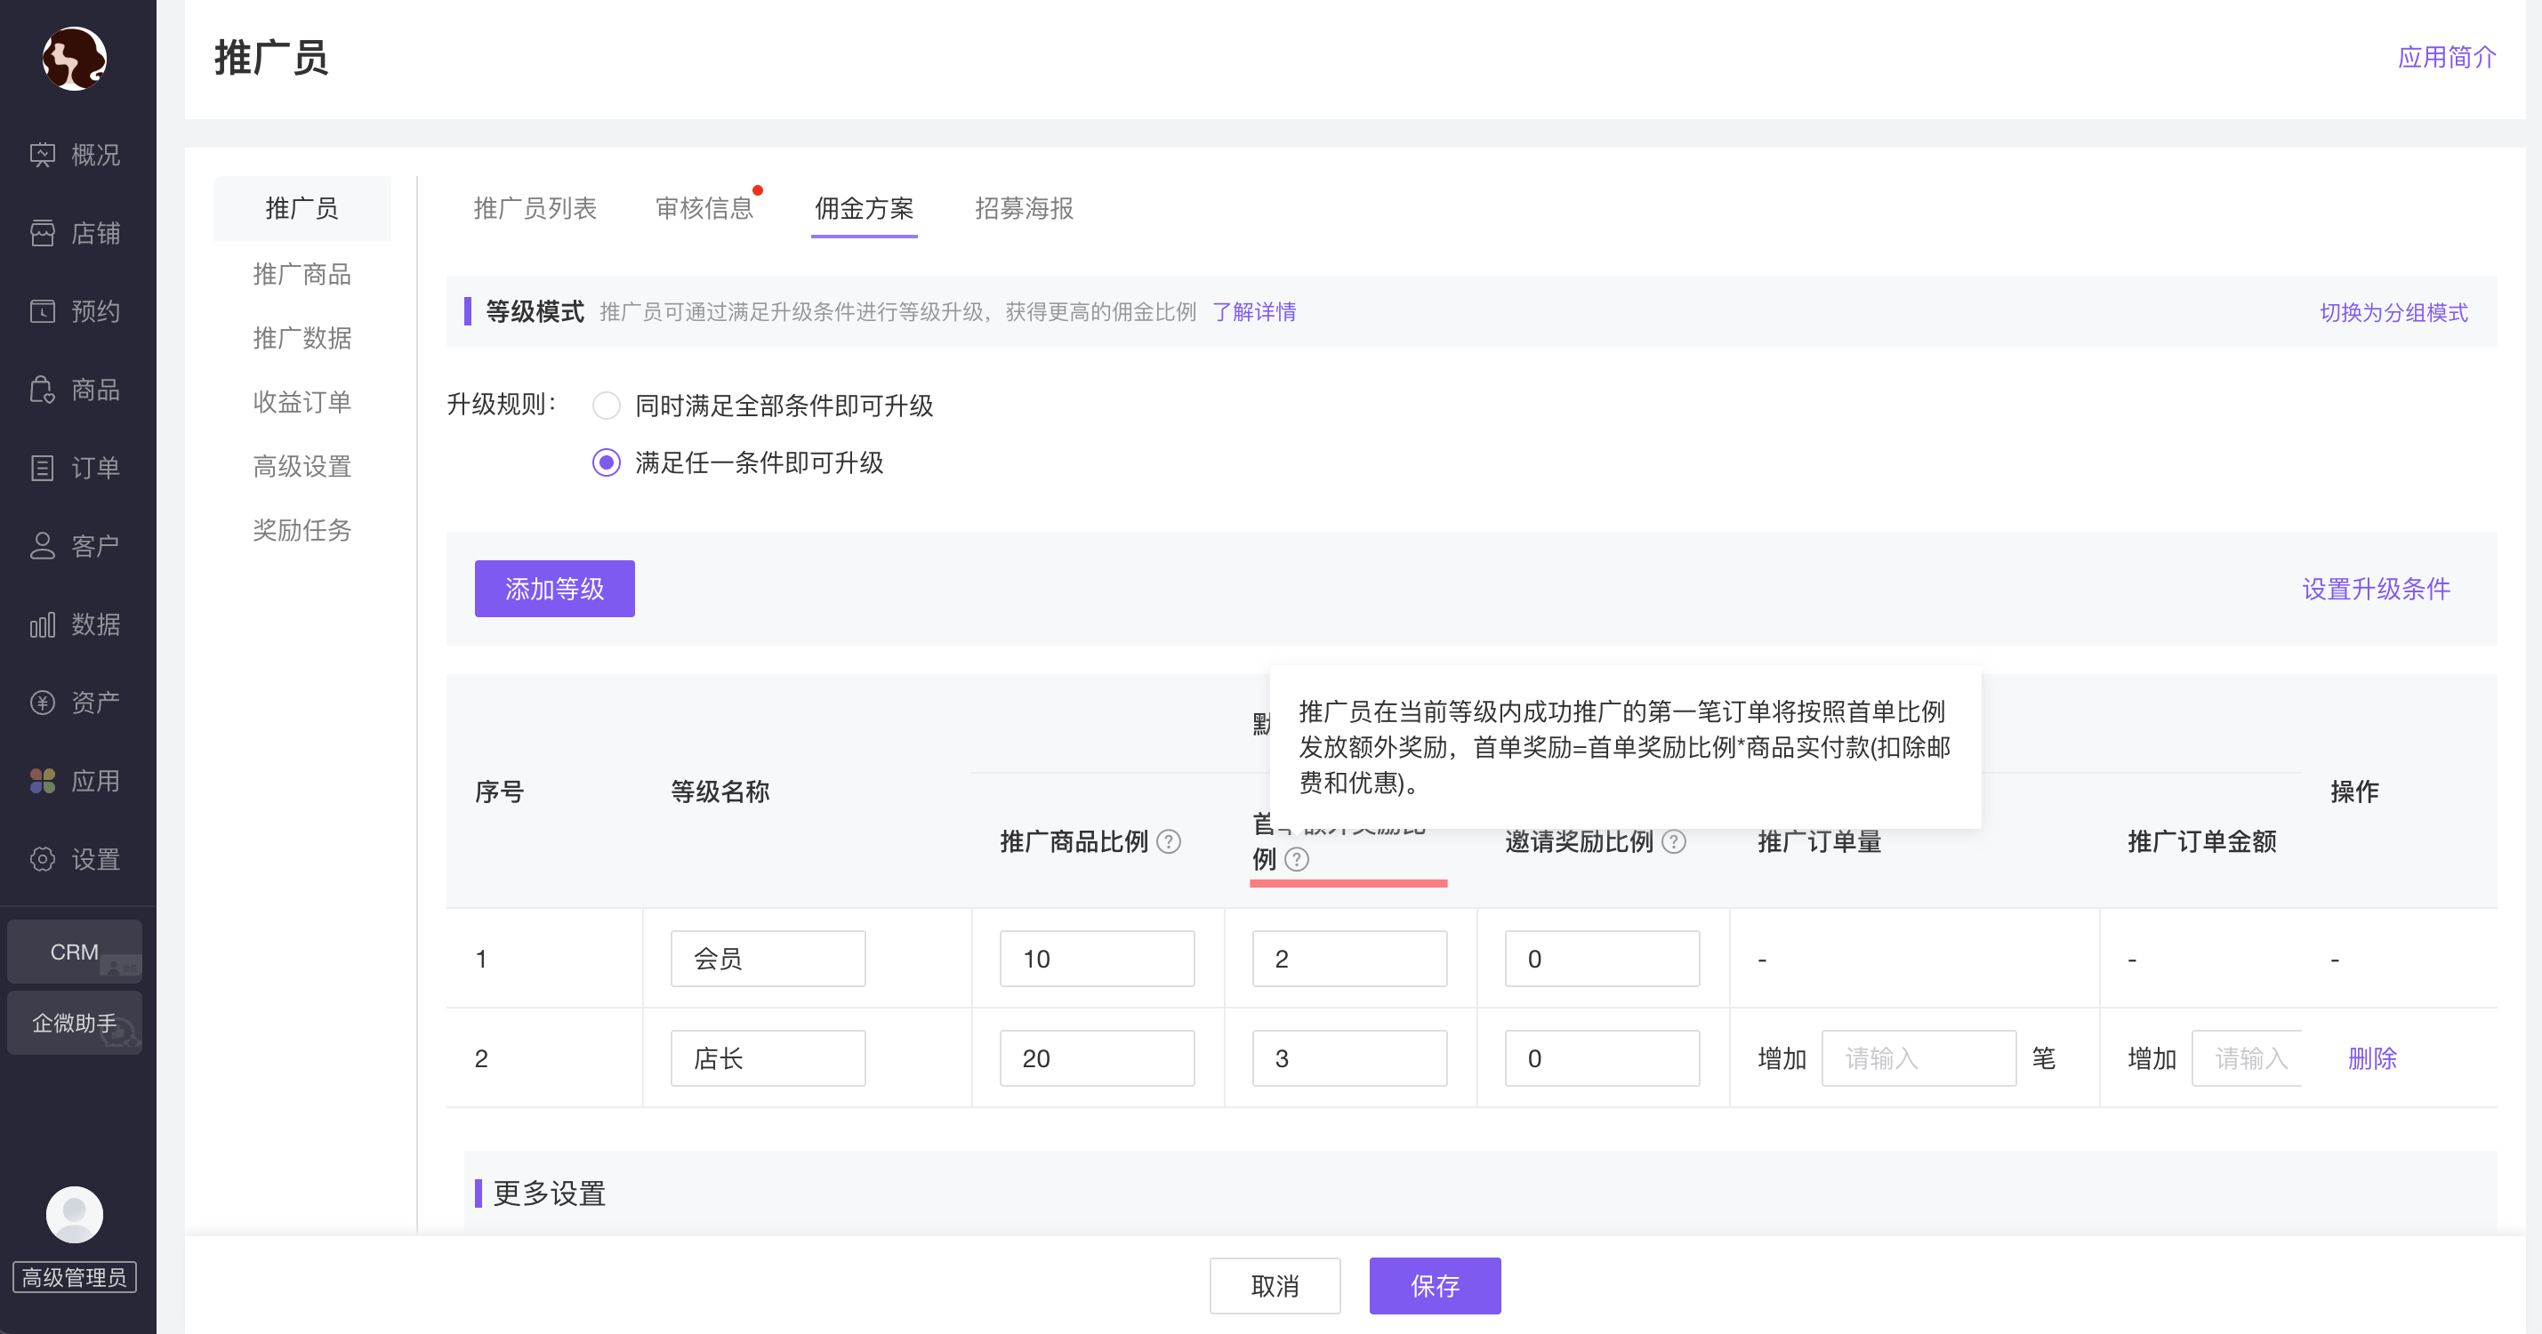Click the 应用 colorful apps icon
Viewport: 2542px width, 1334px height.
point(43,781)
